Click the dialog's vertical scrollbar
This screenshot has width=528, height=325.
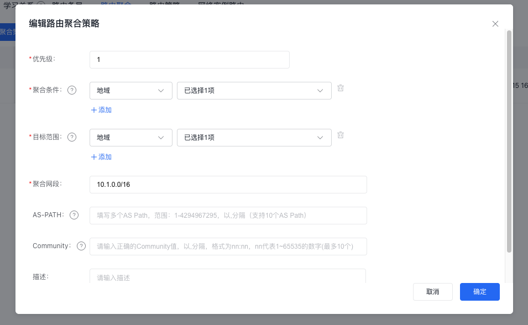pyautogui.click(x=509, y=141)
